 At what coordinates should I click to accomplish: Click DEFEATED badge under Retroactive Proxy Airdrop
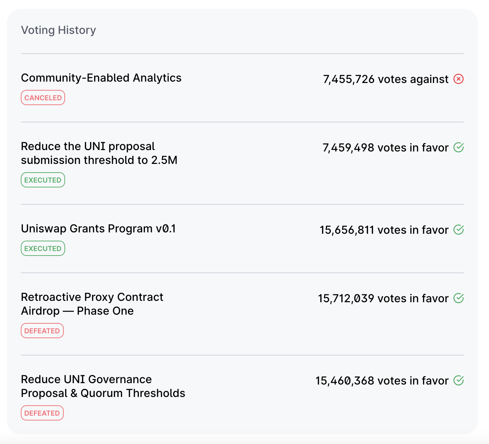tap(42, 331)
